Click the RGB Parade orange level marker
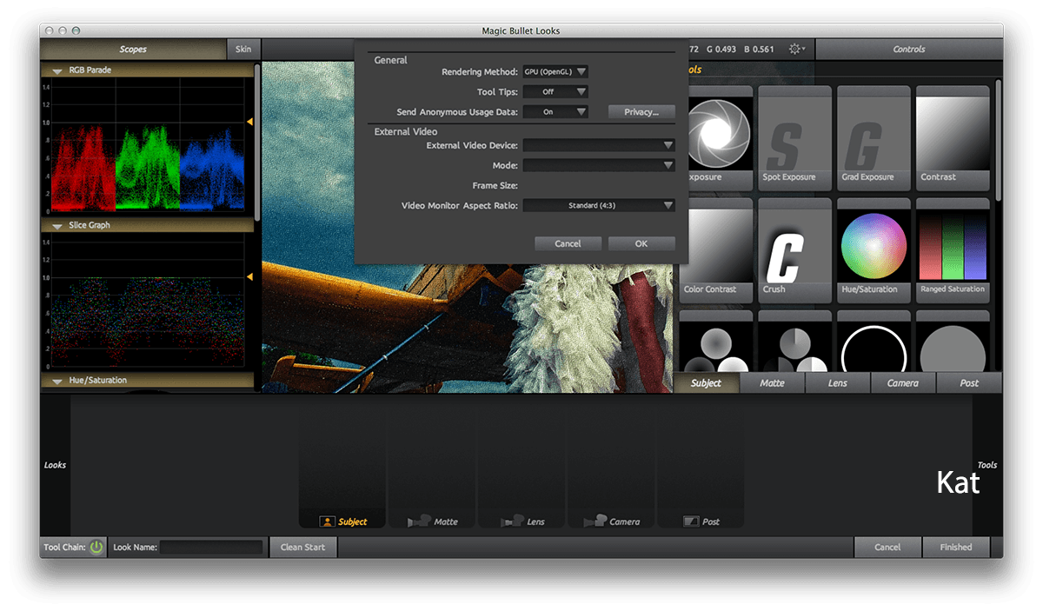The image size is (1043, 611). pos(249,123)
